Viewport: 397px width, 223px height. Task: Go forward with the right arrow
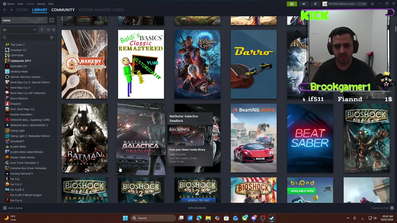point(11,10)
